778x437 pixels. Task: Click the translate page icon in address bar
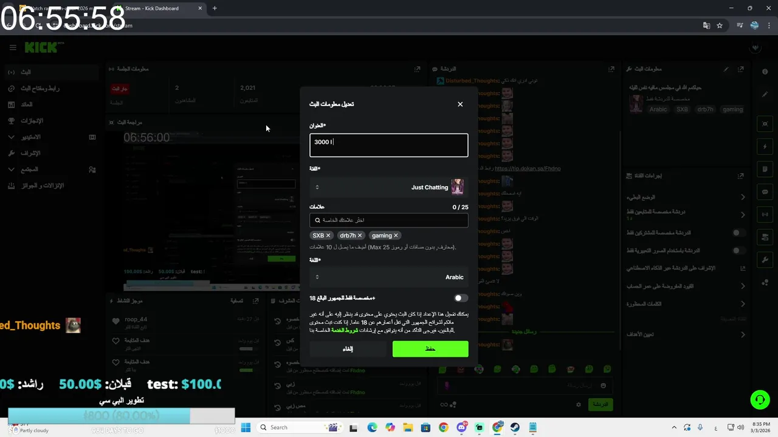coord(706,25)
